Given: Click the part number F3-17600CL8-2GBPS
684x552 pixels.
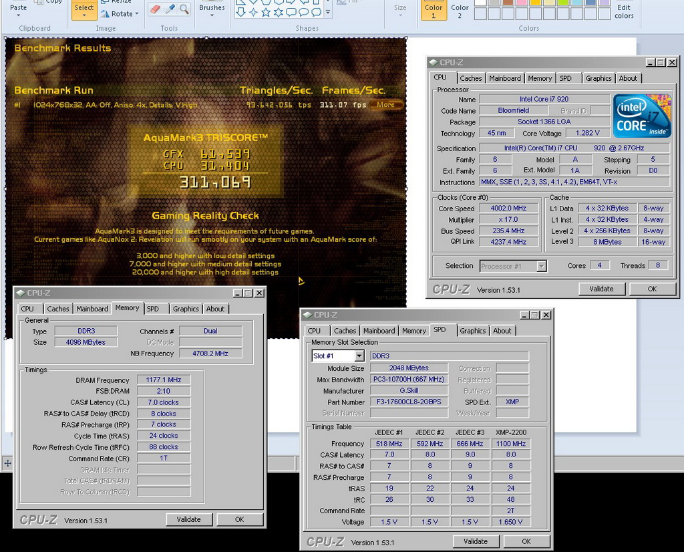Looking at the screenshot, I should (x=409, y=402).
